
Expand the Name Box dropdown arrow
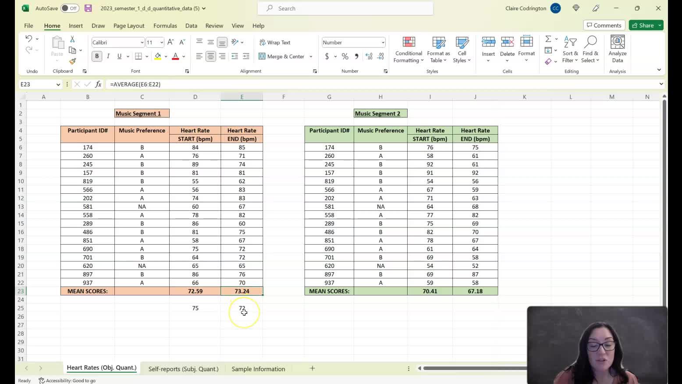[58, 84]
